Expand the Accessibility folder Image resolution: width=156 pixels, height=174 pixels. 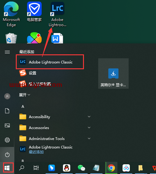(55, 117)
